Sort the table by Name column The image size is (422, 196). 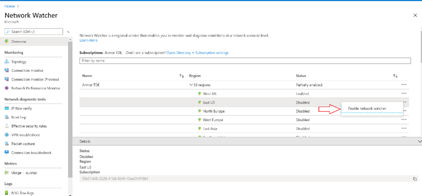point(181,76)
